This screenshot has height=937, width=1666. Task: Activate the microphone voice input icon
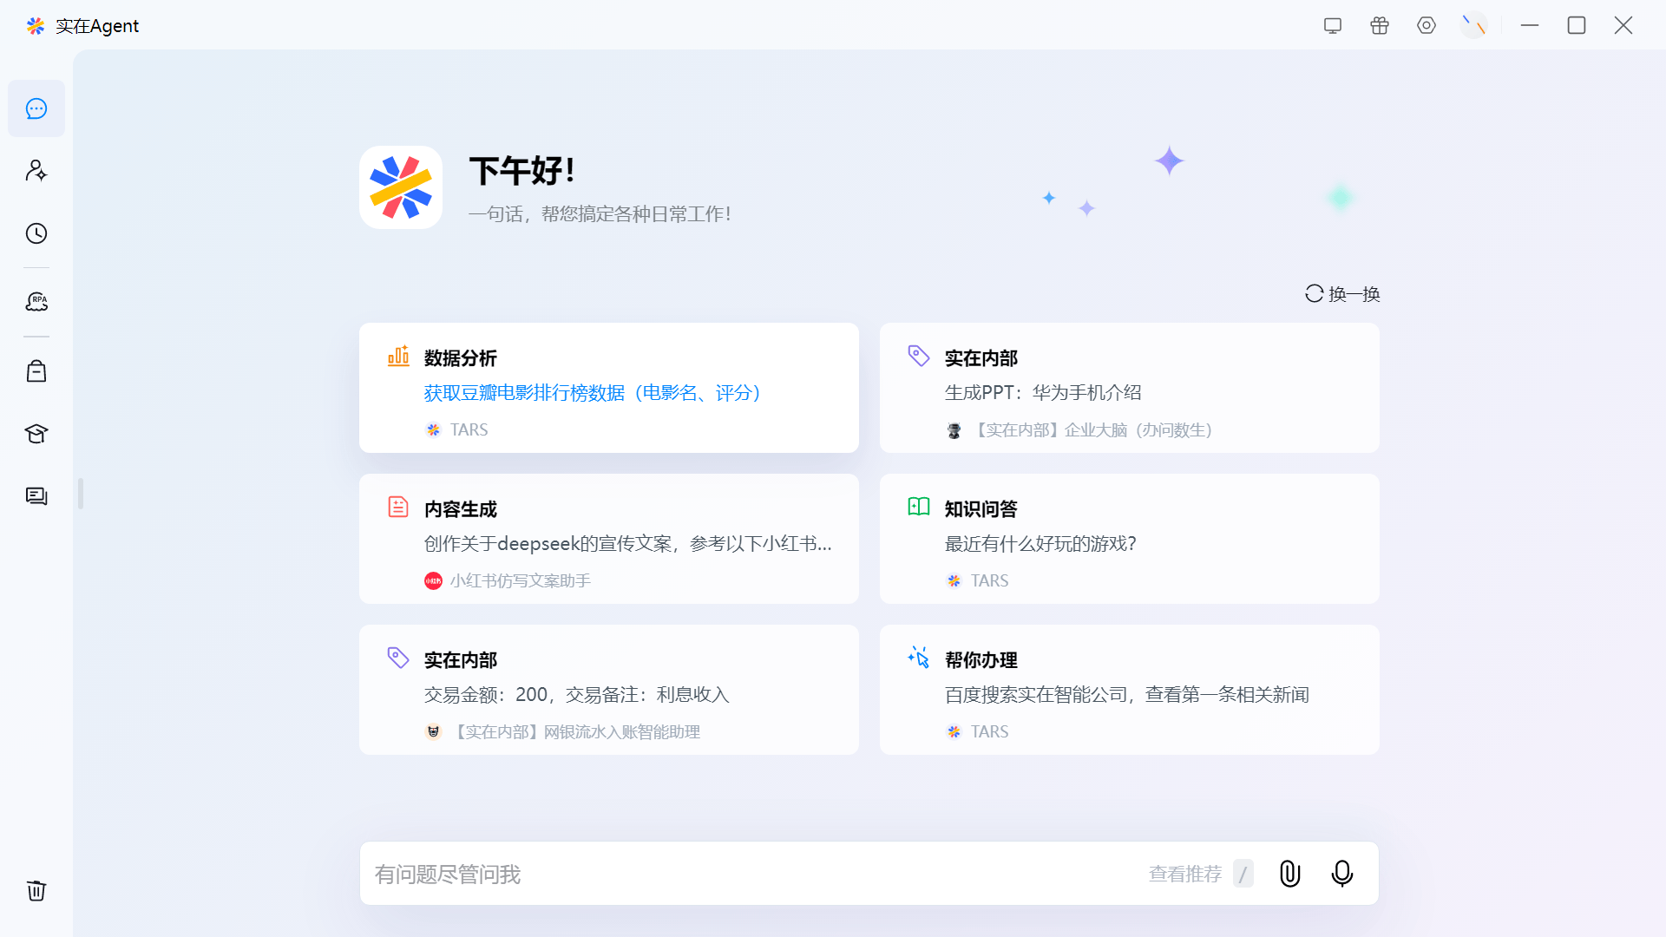point(1342,874)
